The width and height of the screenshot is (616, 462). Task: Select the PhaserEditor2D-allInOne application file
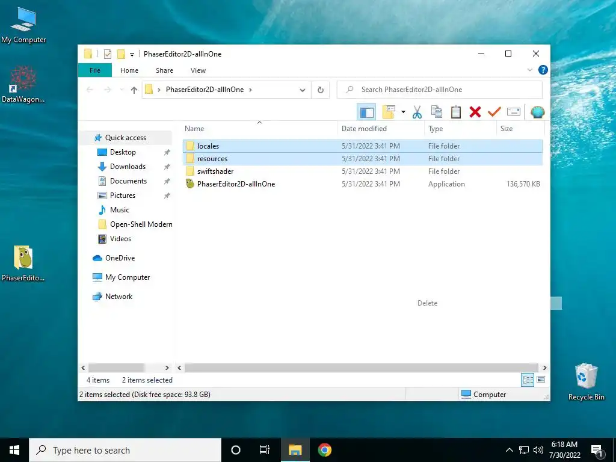pyautogui.click(x=362, y=184)
